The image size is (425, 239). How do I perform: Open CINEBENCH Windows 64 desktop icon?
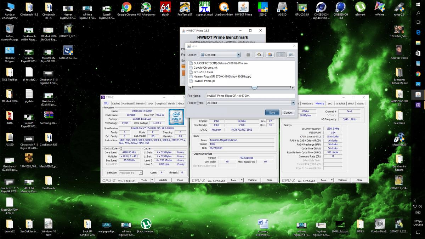pyautogui.click(x=321, y=10)
